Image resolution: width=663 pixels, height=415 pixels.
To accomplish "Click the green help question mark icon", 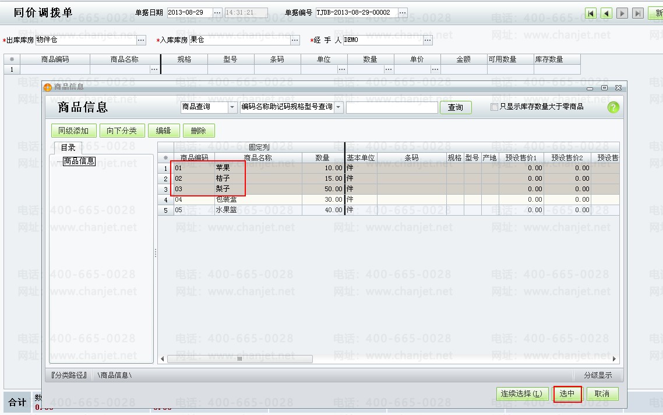I will click(x=613, y=107).
